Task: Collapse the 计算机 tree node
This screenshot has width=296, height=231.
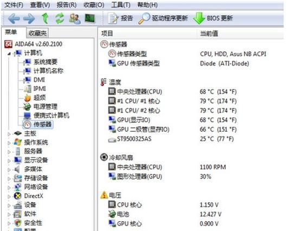Action: [x=9, y=54]
